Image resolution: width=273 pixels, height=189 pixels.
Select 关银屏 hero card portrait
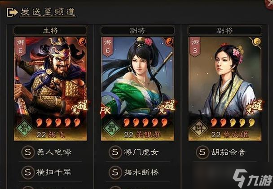coord(137,89)
